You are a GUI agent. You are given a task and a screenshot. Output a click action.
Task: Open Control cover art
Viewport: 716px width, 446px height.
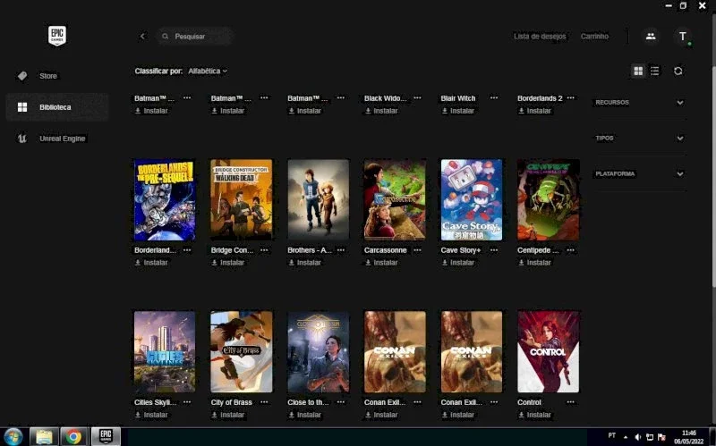click(548, 351)
